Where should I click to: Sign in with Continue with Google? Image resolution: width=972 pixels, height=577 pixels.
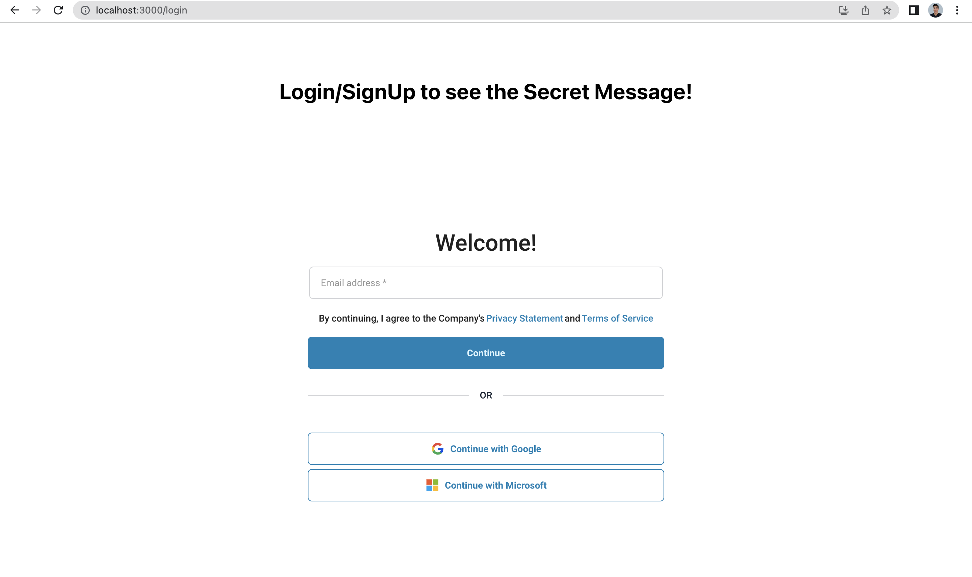486,449
